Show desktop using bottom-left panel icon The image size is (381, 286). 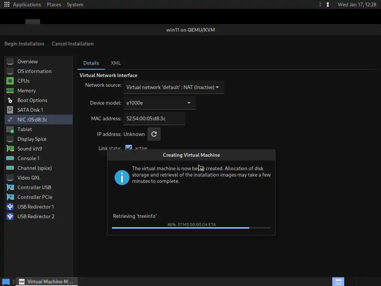[6, 282]
